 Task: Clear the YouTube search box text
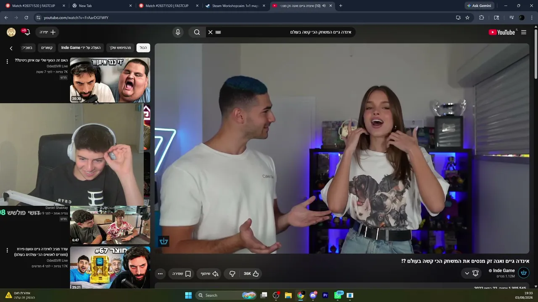[211, 32]
